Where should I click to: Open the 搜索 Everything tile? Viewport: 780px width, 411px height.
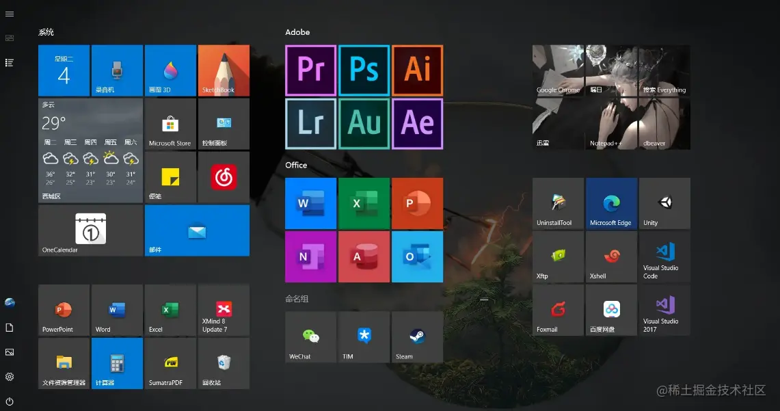[x=664, y=70]
